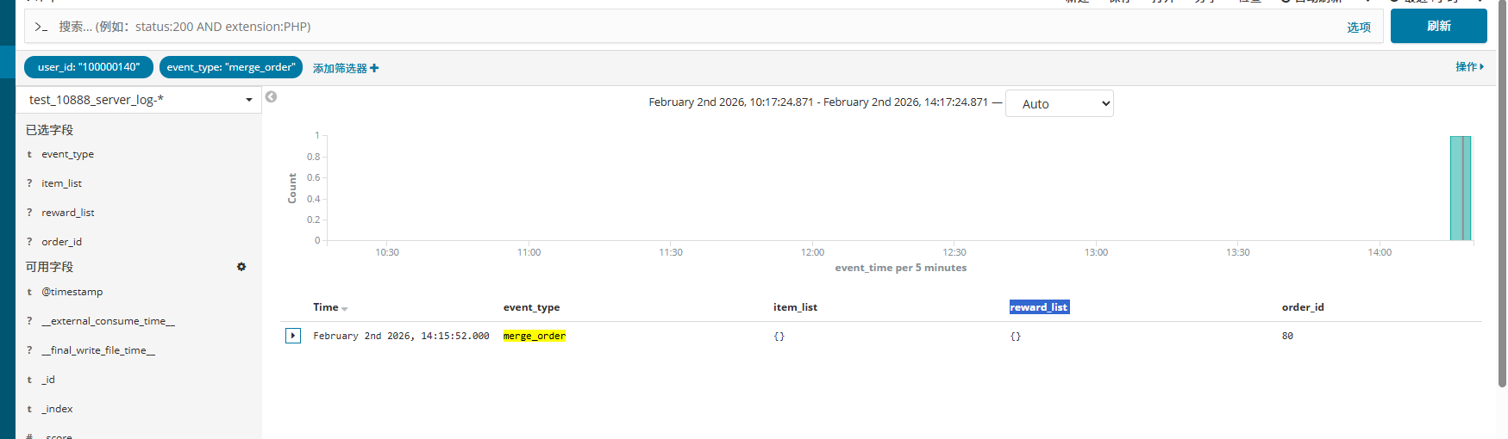Open the test_10888_server_log-* index pattern dropdown
The image size is (1508, 439).
point(248,100)
